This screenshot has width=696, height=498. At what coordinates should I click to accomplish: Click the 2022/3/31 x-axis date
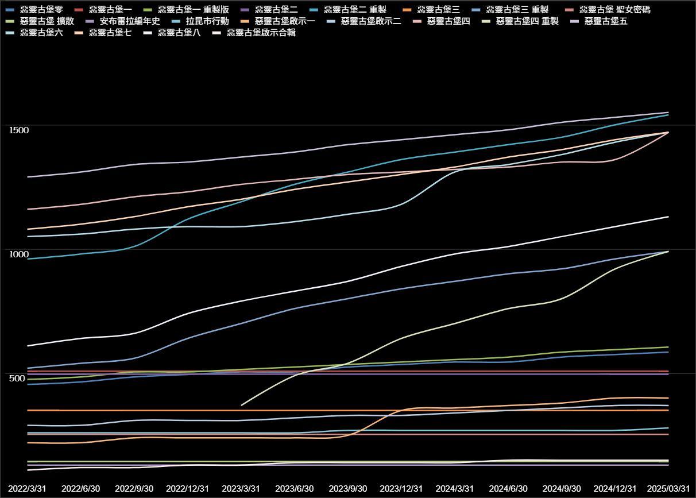click(x=27, y=488)
